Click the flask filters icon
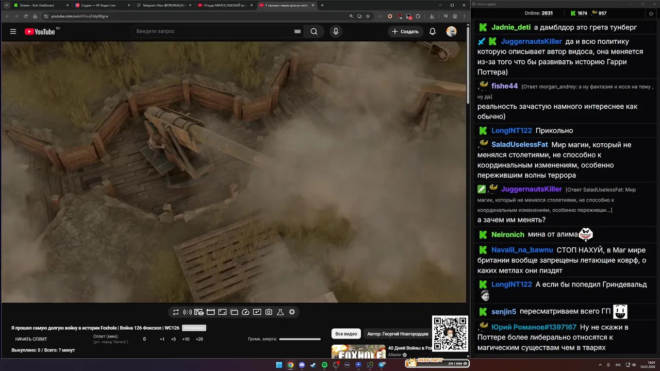The image size is (660, 371). point(280,312)
